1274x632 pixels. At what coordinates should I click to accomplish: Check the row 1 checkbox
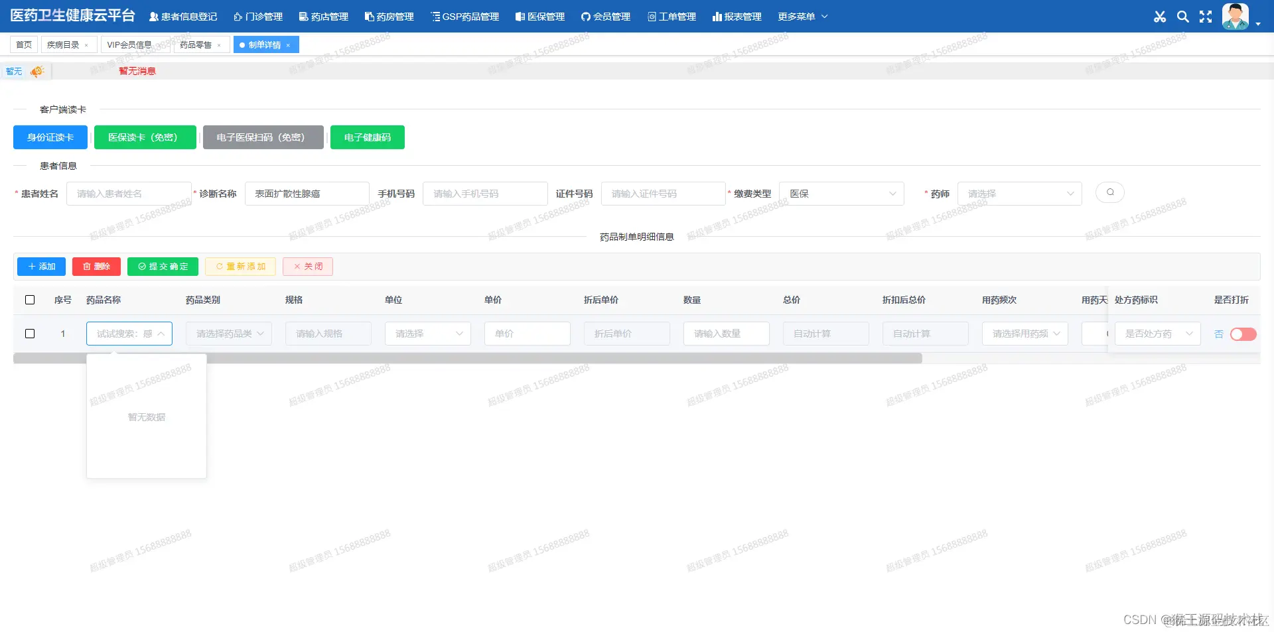coord(30,334)
